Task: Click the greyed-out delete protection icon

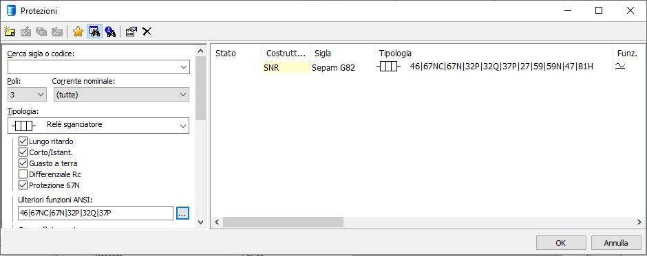Action: 57,32
